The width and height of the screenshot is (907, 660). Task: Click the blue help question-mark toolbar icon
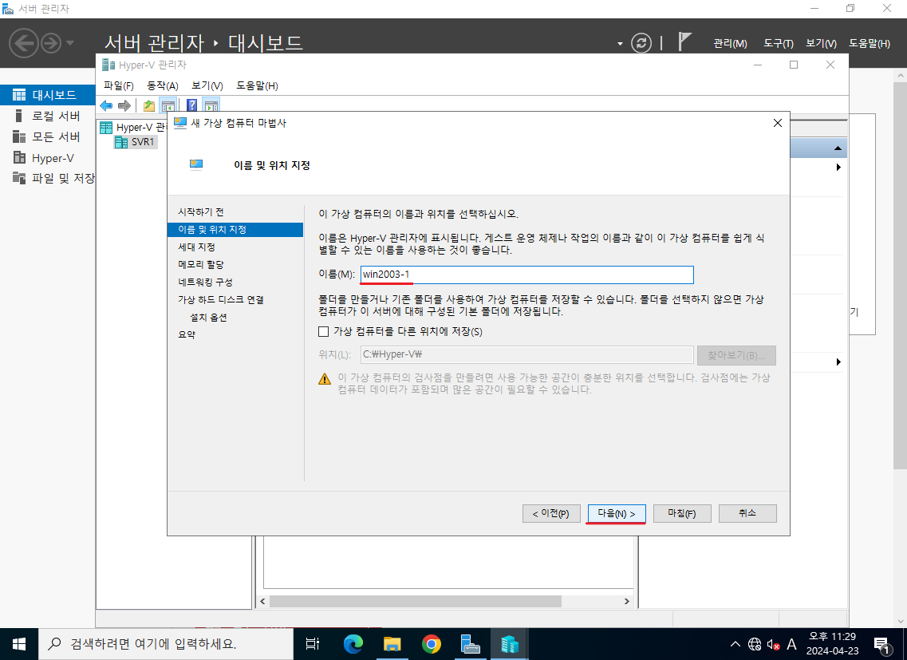coord(192,105)
